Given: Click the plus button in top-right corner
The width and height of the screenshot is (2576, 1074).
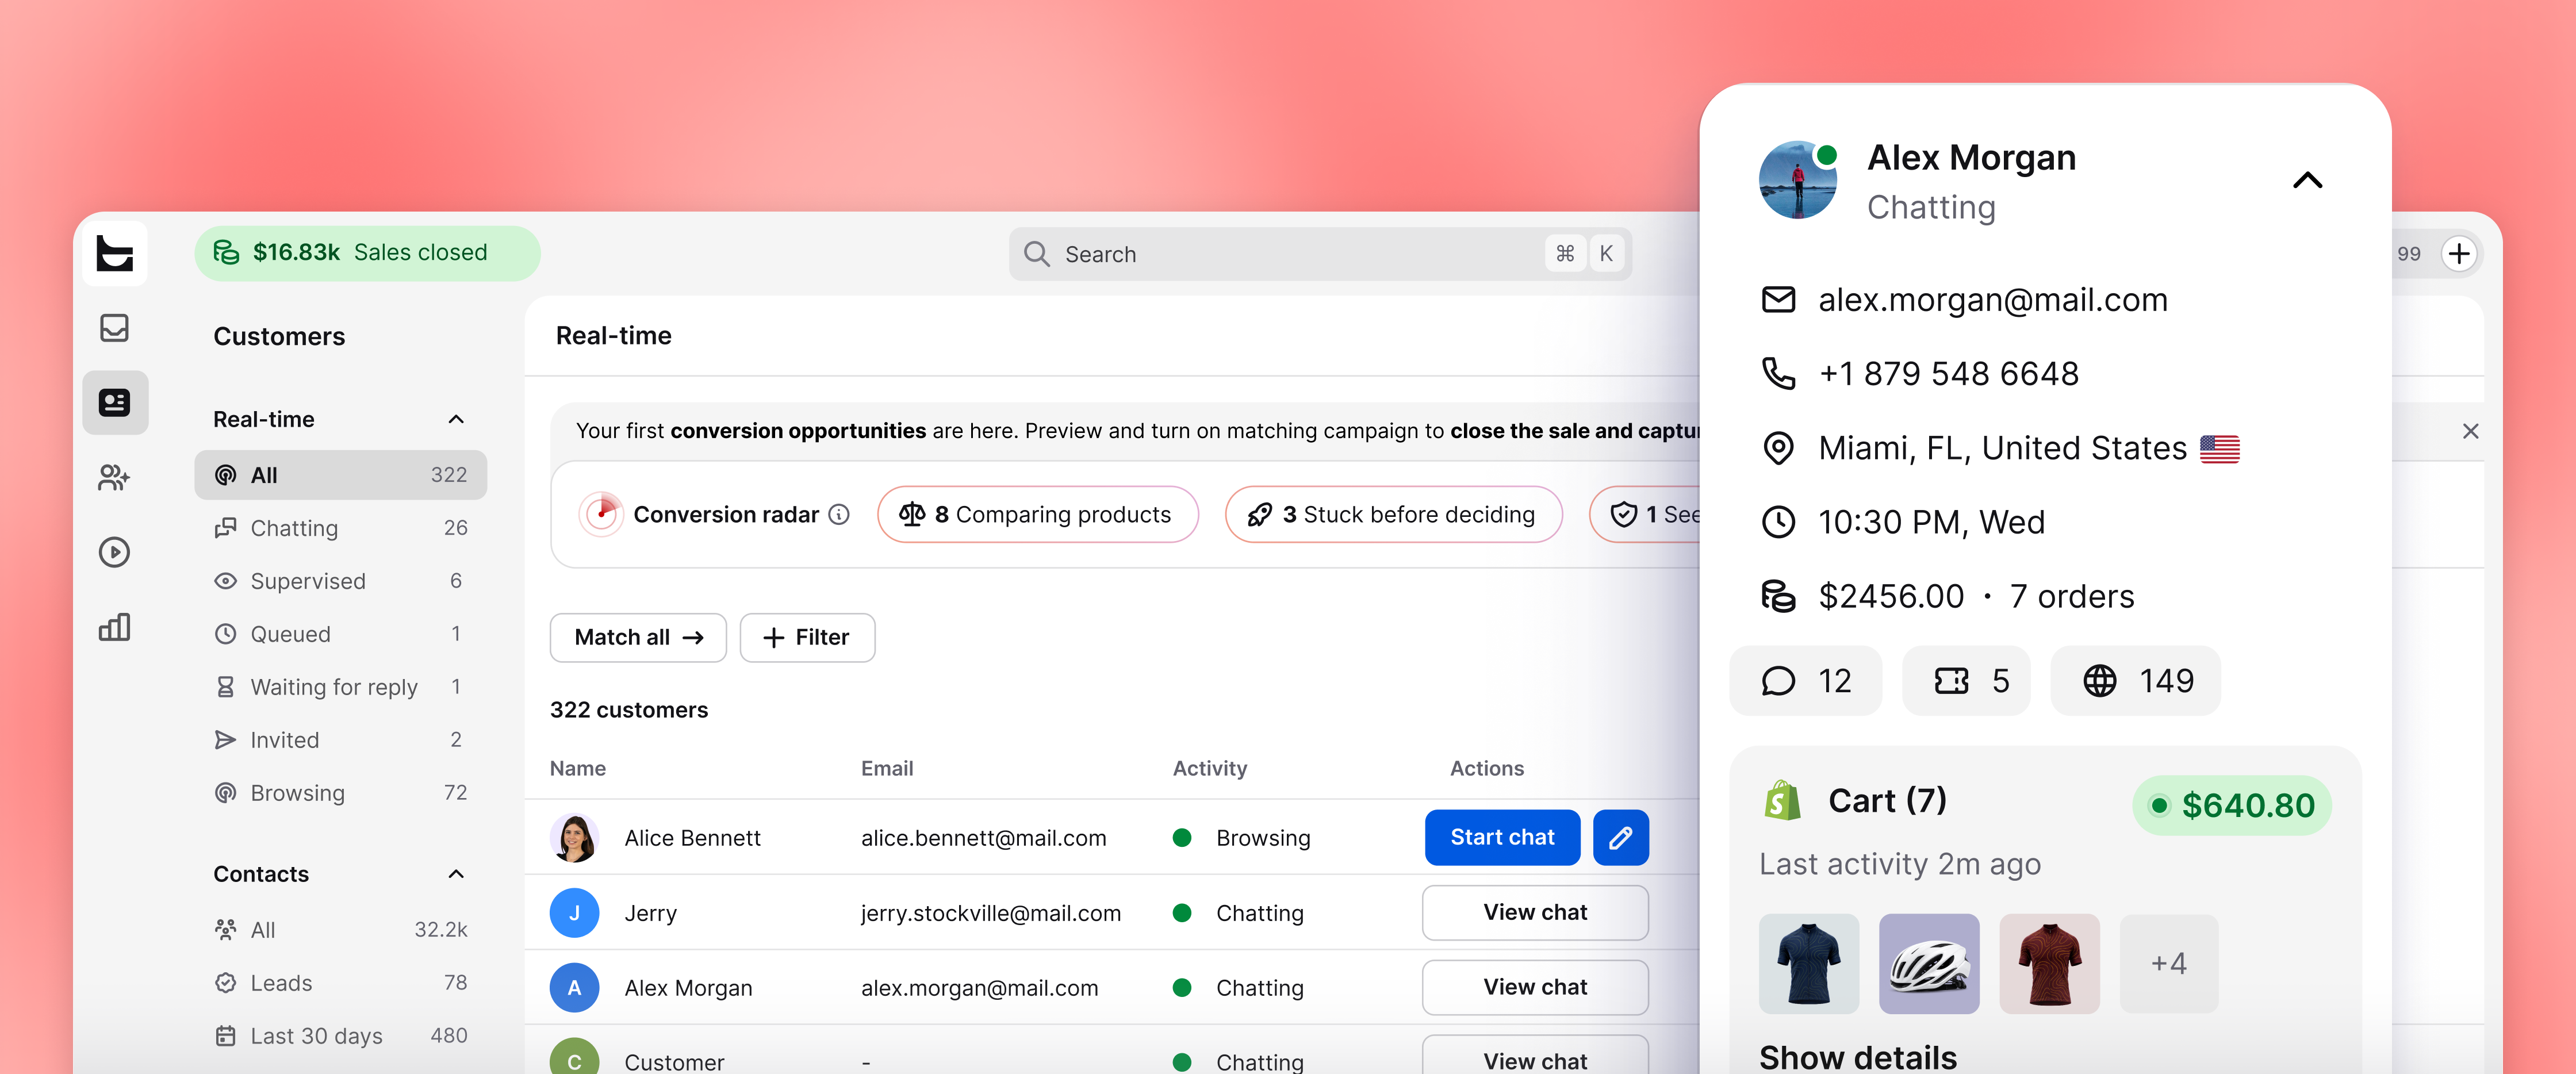Looking at the screenshot, I should (2459, 254).
